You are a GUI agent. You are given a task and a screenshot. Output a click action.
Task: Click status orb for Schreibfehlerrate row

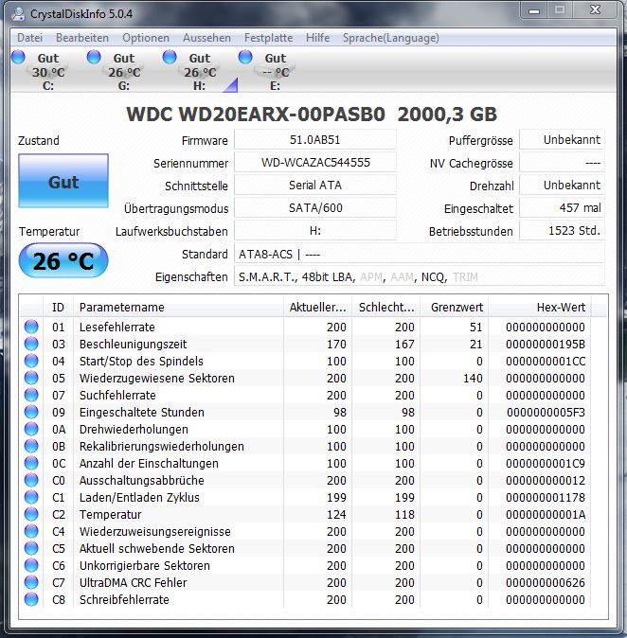click(31, 599)
